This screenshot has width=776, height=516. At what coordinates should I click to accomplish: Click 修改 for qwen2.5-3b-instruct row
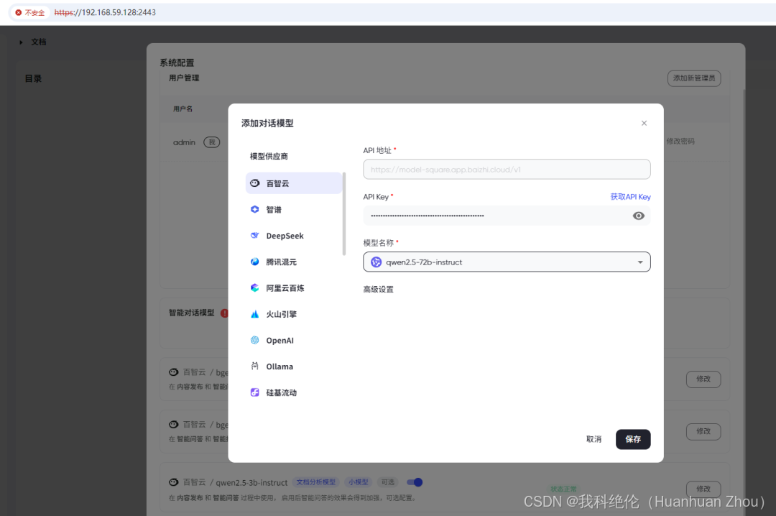703,489
